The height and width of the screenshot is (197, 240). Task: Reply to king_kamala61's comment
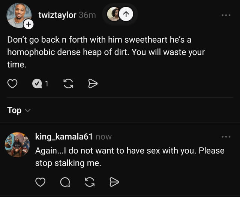click(65, 182)
